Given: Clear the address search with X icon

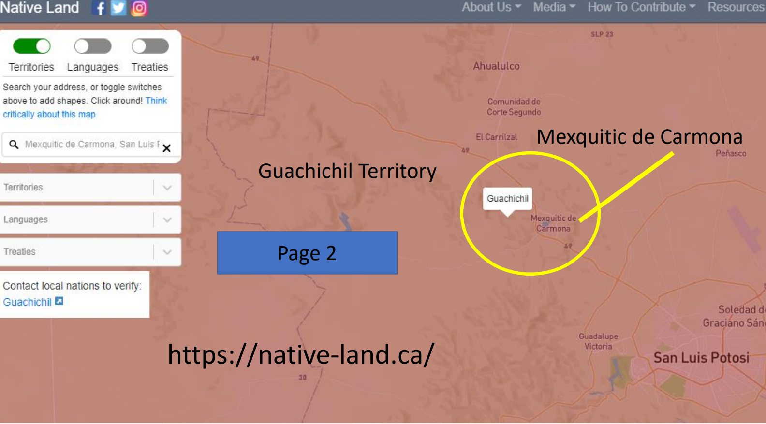Looking at the screenshot, I should point(167,148).
